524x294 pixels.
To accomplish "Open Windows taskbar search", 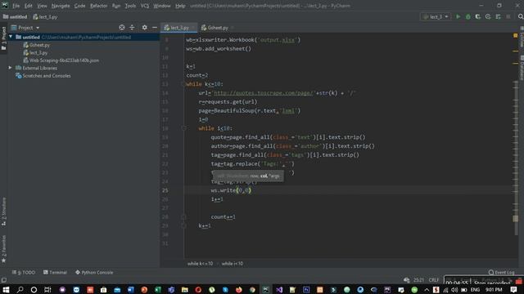I will (20, 290).
